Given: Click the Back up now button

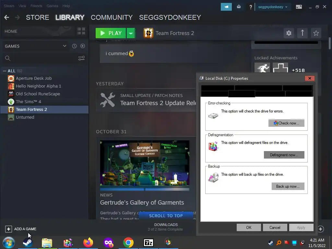Looking at the screenshot, I should point(288,186).
